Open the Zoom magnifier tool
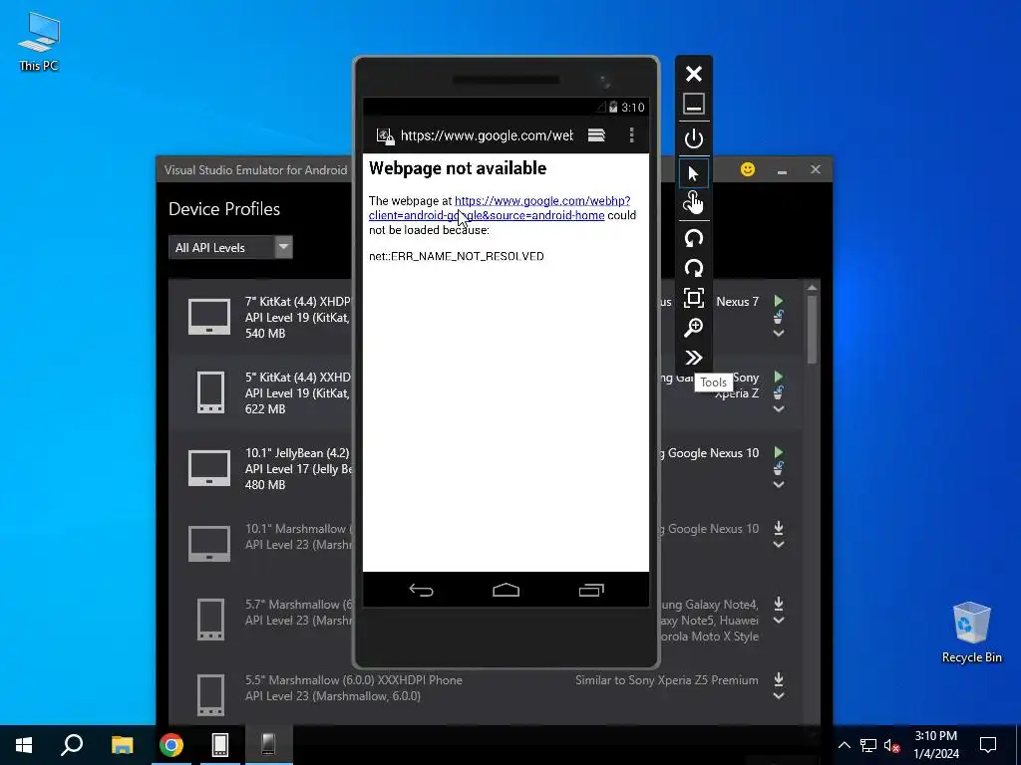This screenshot has width=1021, height=765. click(x=694, y=328)
